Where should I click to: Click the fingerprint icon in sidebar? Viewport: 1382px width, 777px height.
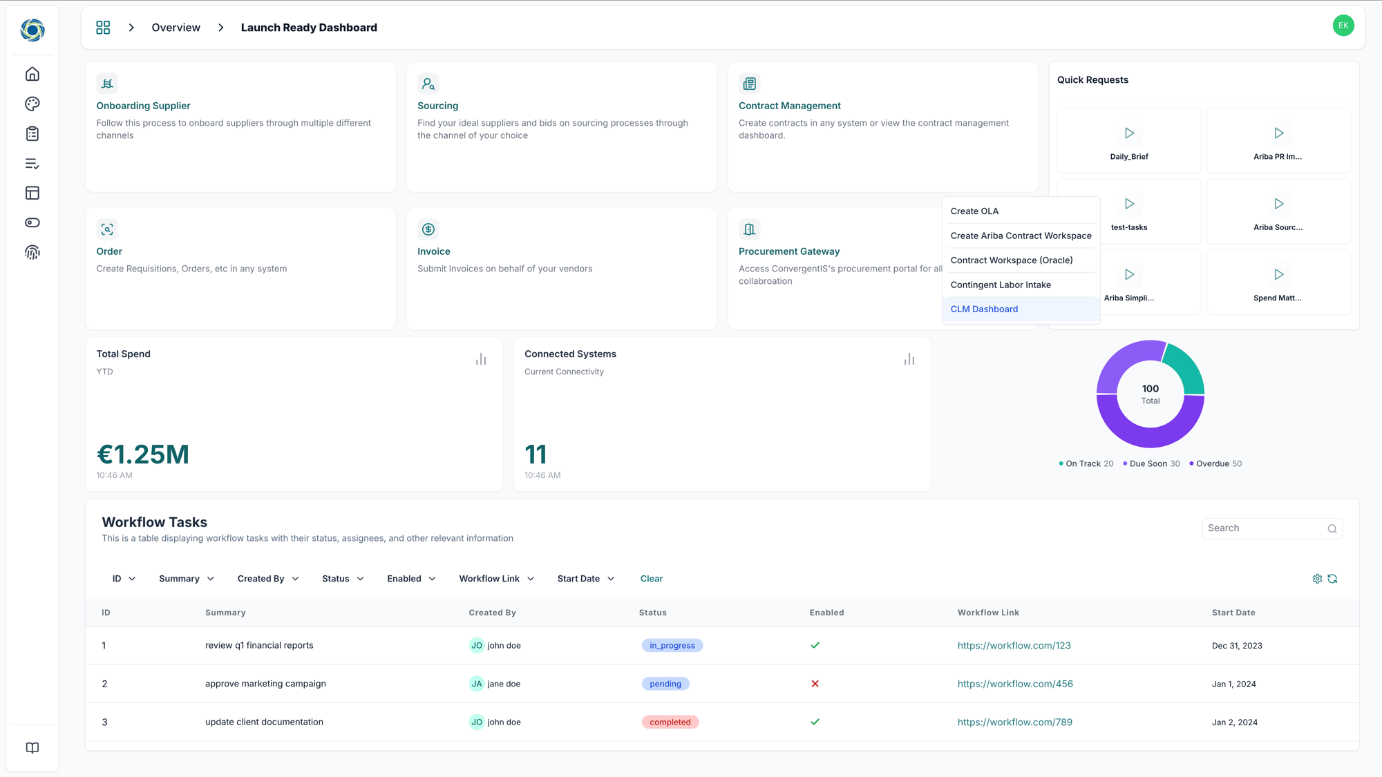pyautogui.click(x=32, y=253)
